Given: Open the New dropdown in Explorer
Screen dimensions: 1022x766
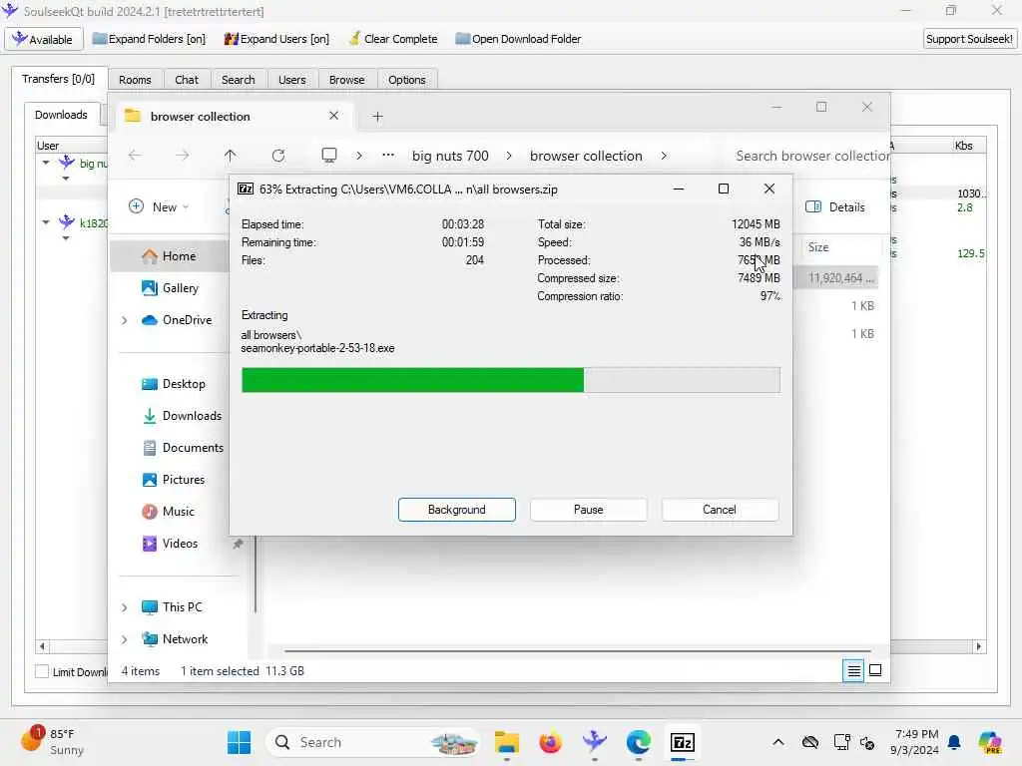Looking at the screenshot, I should point(159,206).
